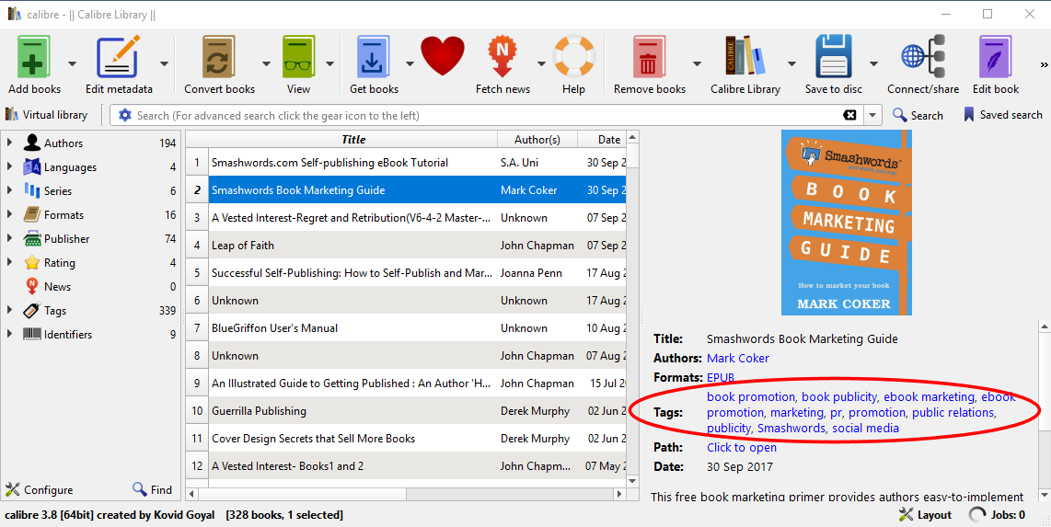Click the Fetch news icon
The height and width of the screenshot is (527, 1051).
(x=502, y=58)
